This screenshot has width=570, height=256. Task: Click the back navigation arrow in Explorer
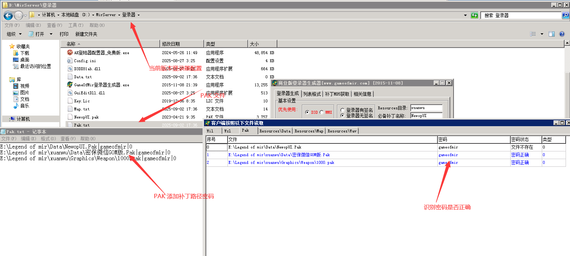point(8,15)
